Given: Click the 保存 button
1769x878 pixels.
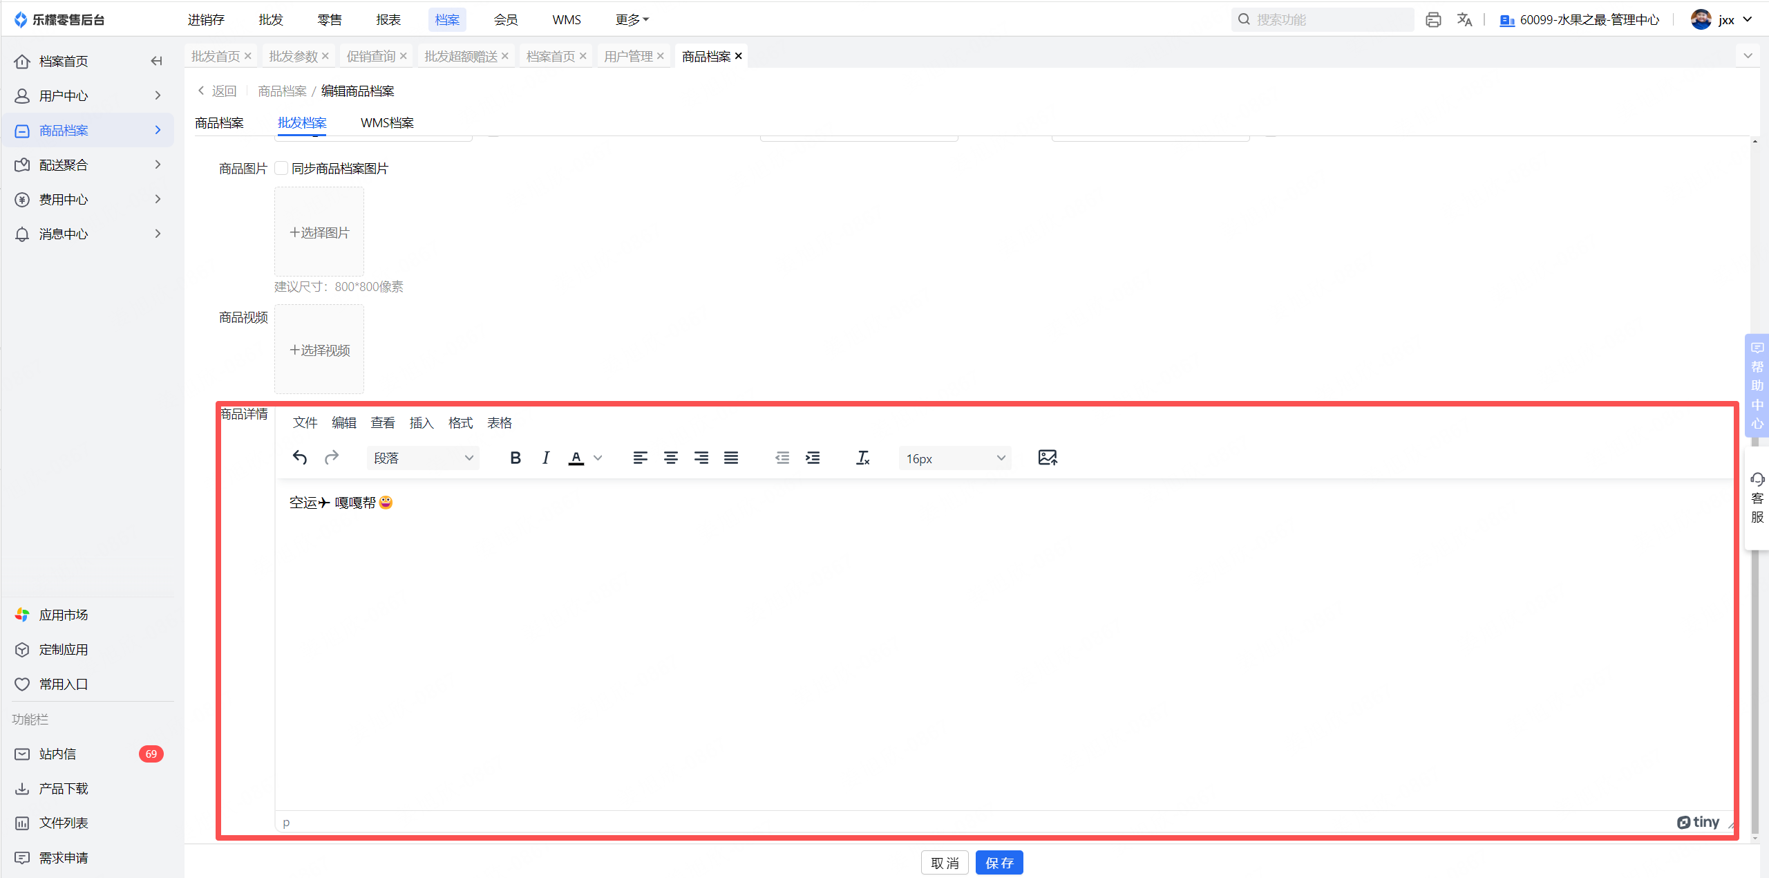Looking at the screenshot, I should coord(999,862).
